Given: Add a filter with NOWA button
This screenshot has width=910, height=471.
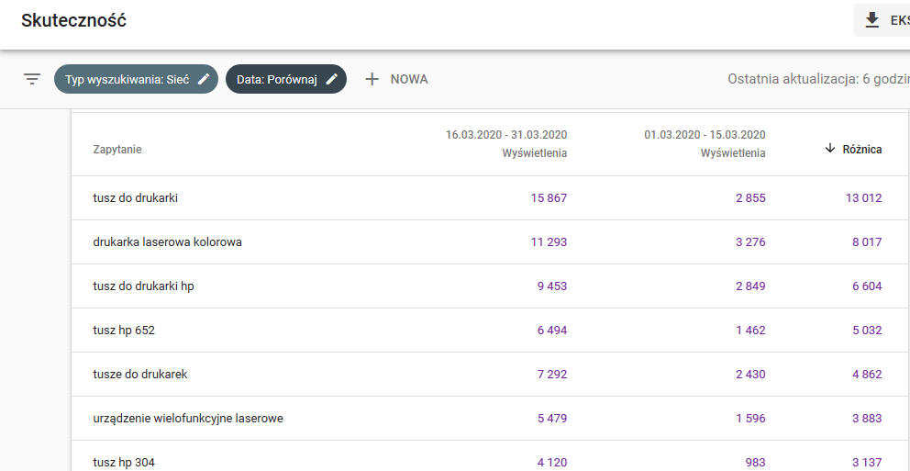Looking at the screenshot, I should click(x=396, y=79).
